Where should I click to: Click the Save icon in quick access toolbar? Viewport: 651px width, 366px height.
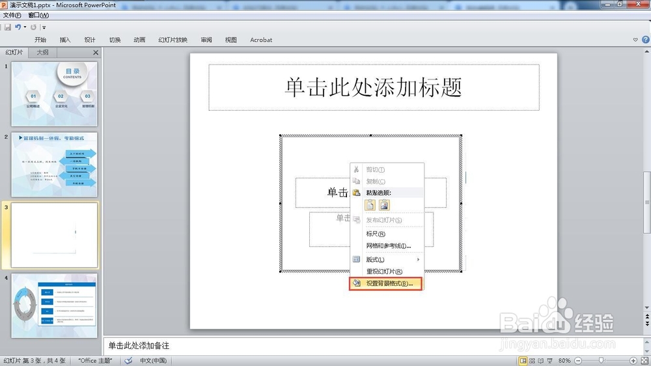(7, 27)
